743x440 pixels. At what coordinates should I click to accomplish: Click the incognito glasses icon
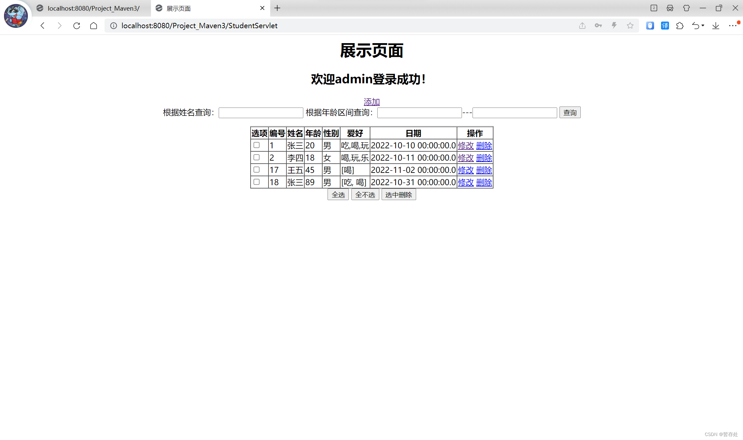[670, 8]
